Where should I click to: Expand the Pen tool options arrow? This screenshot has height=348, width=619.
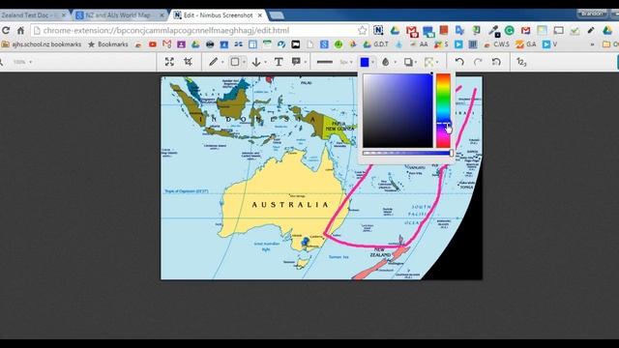pyautogui.click(x=222, y=62)
